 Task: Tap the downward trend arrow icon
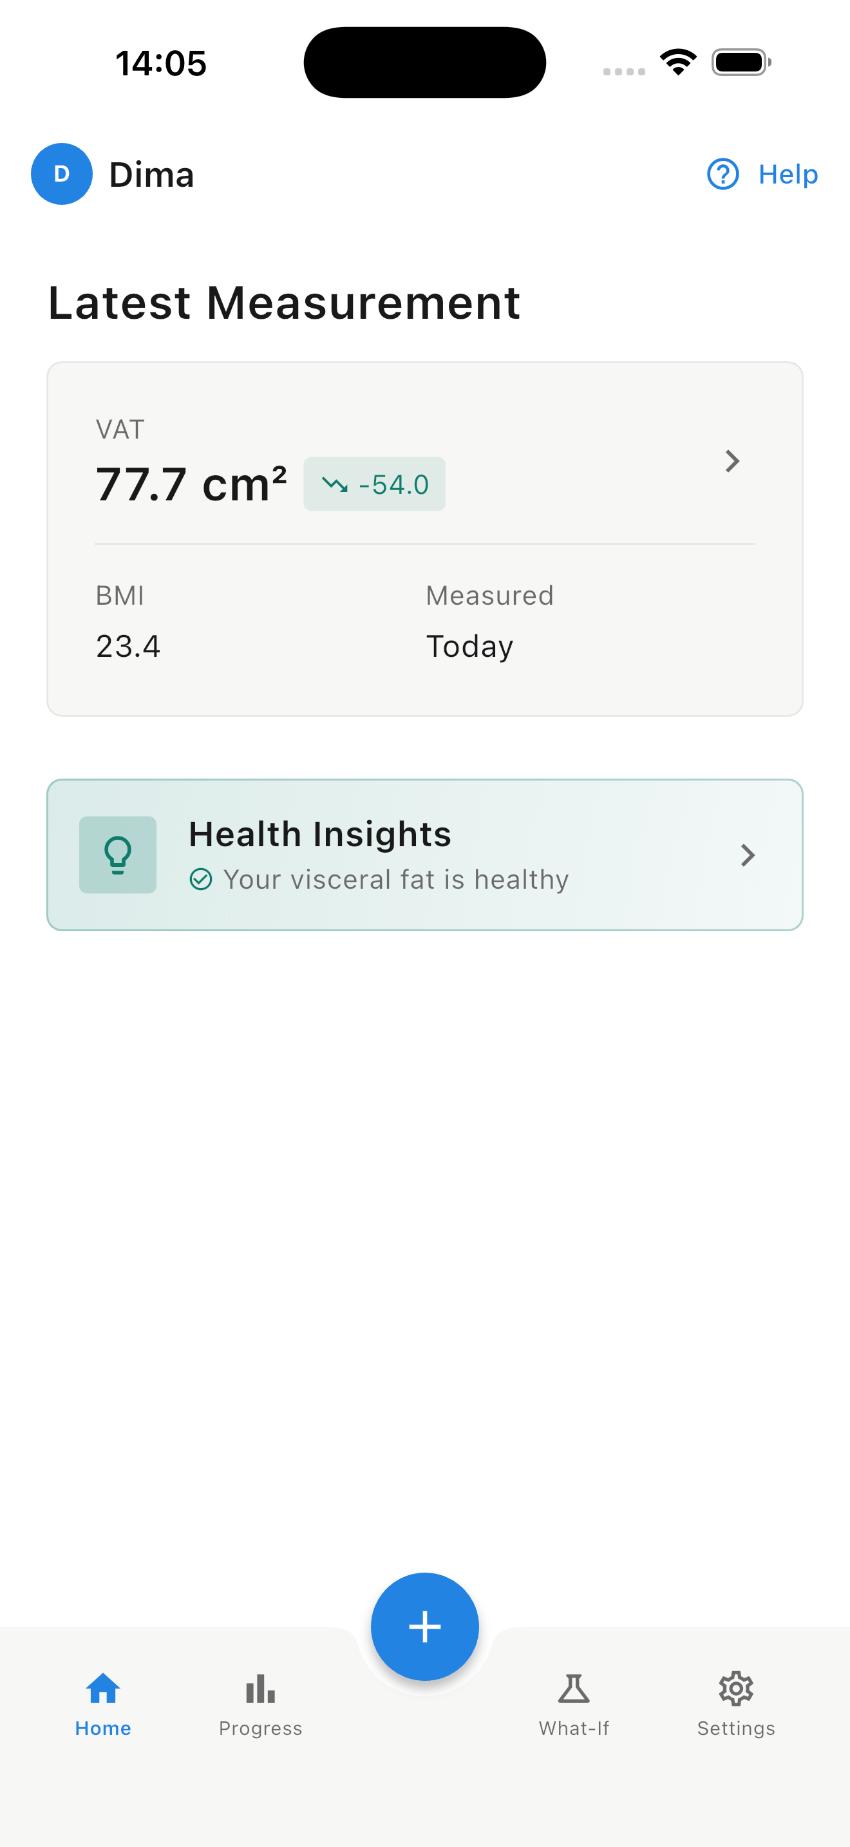pos(335,485)
